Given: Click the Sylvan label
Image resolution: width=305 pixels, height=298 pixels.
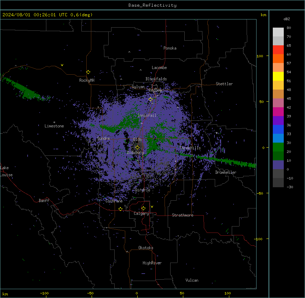Looking at the screenshot, I should tap(138, 87).
